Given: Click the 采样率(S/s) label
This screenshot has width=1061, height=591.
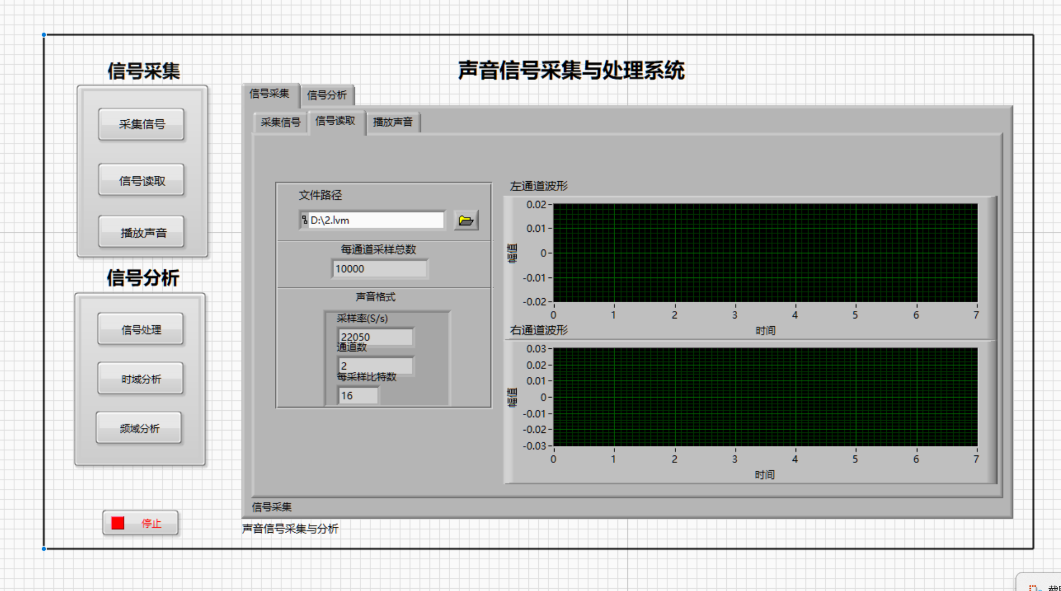Looking at the screenshot, I should pyautogui.click(x=362, y=318).
